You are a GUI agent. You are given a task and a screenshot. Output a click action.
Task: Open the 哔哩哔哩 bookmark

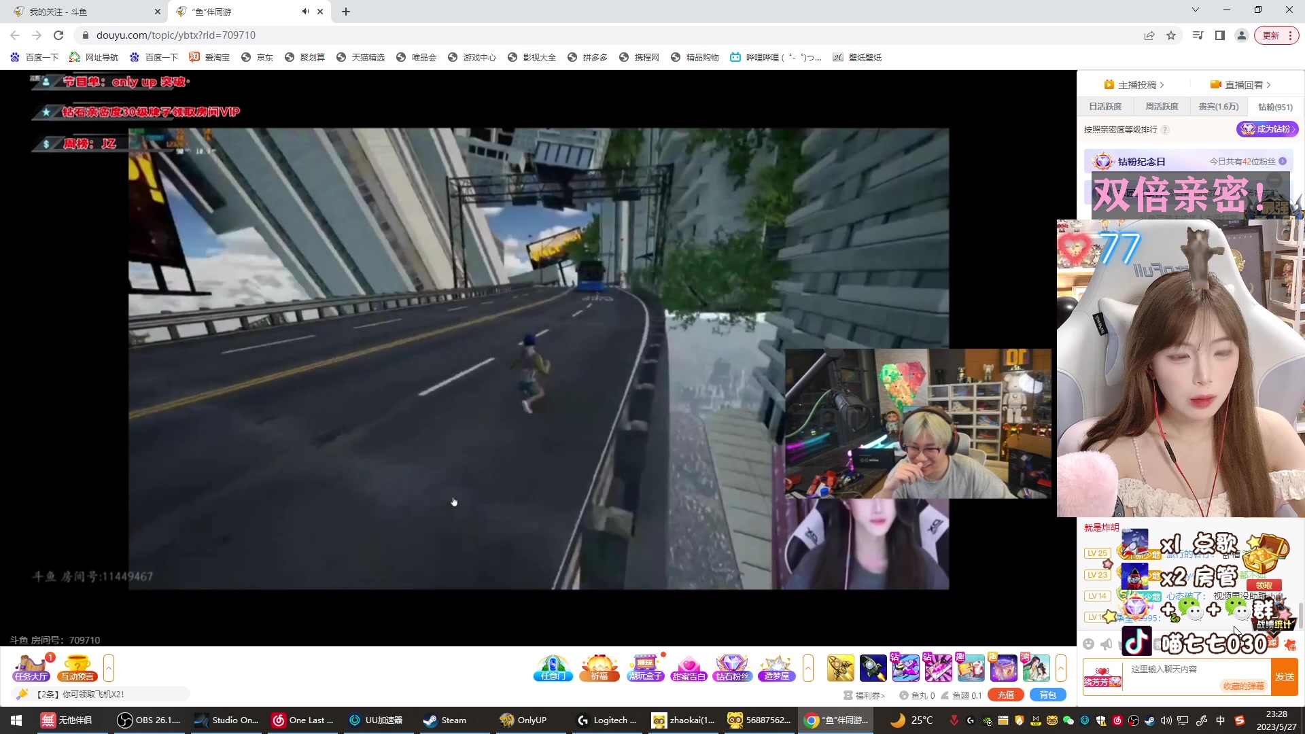click(x=776, y=57)
